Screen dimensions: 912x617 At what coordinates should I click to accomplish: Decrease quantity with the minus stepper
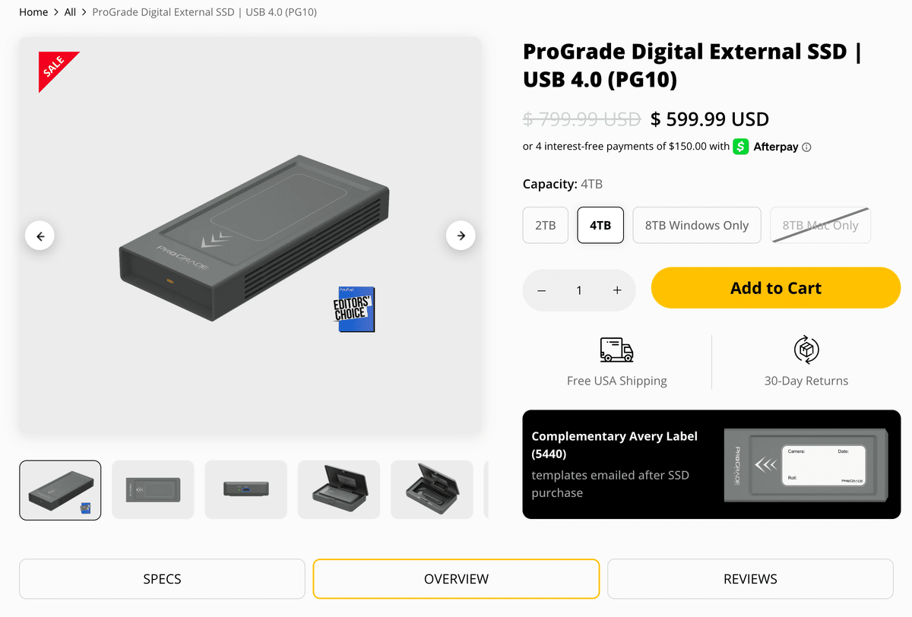(x=542, y=290)
